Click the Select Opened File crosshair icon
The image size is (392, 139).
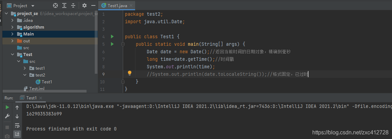click(55, 5)
